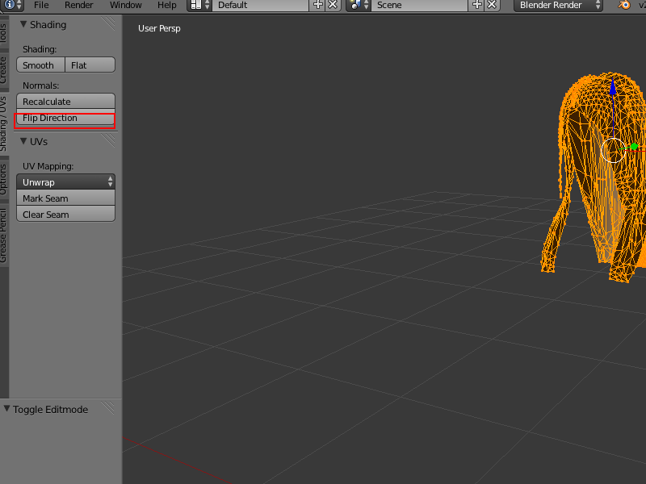646x484 pixels.
Task: Delete the Default screen layout with X
Action: [333, 5]
